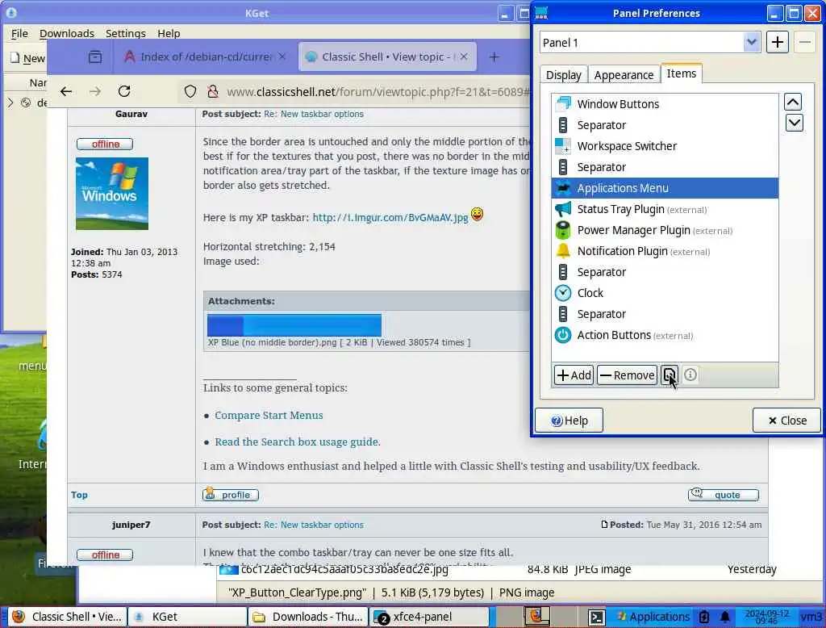Screen dimensions: 826x628
Task: Click the power manager icon in the panel
Action: 704,617
